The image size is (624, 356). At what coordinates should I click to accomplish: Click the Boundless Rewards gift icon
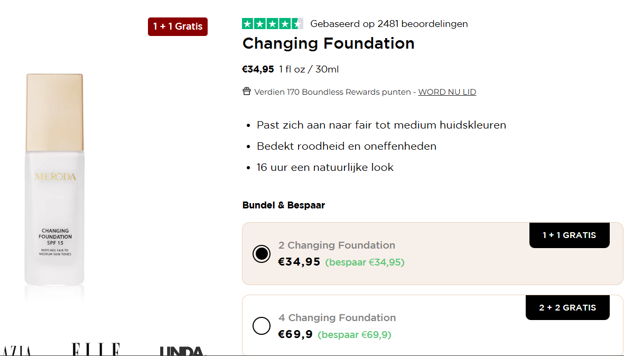[x=246, y=90]
